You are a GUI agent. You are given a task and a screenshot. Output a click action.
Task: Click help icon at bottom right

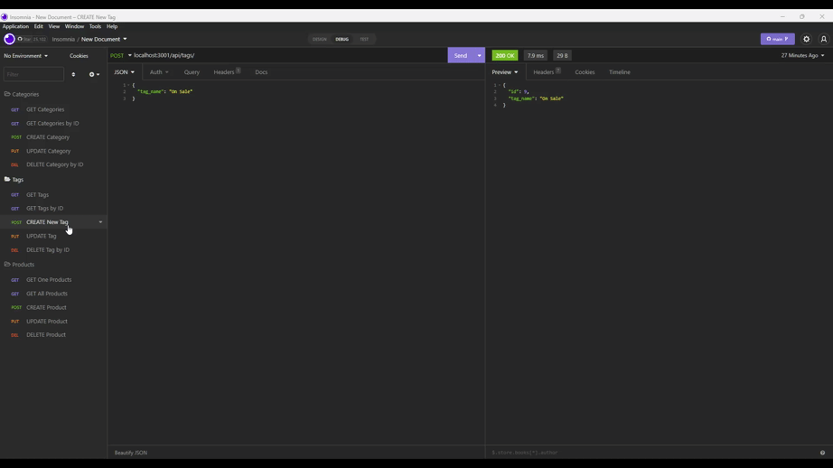click(822, 453)
